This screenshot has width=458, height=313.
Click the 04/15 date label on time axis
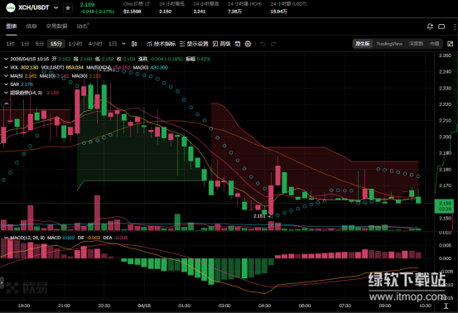click(x=144, y=306)
